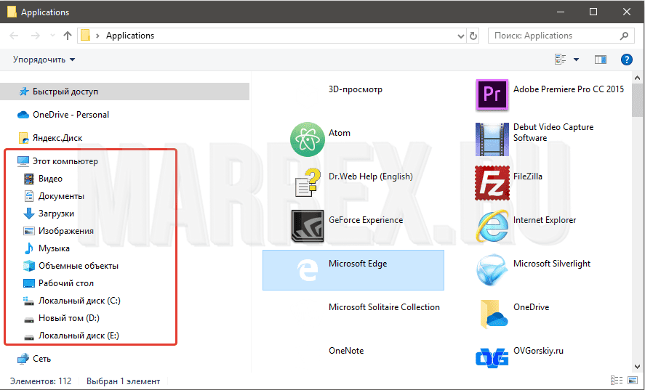Click the folder icon in address bar
This screenshot has height=390, width=645.
click(x=85, y=36)
